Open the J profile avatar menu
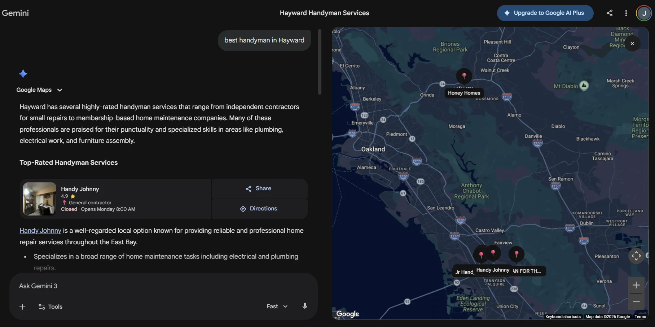The height and width of the screenshot is (327, 655). pyautogui.click(x=643, y=13)
